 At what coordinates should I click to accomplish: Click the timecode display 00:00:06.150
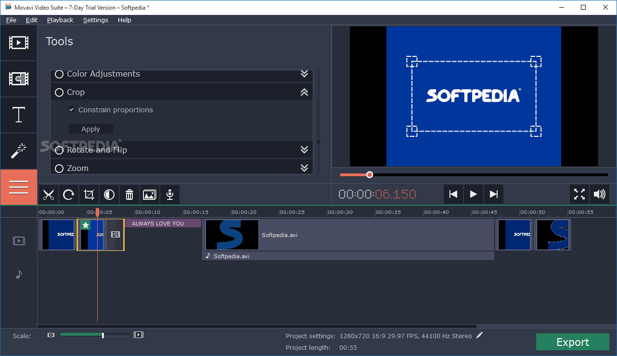point(377,194)
